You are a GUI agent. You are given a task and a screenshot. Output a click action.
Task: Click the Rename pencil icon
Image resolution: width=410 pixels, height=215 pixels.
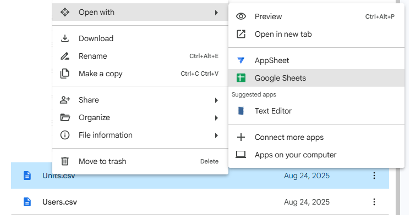tap(65, 56)
